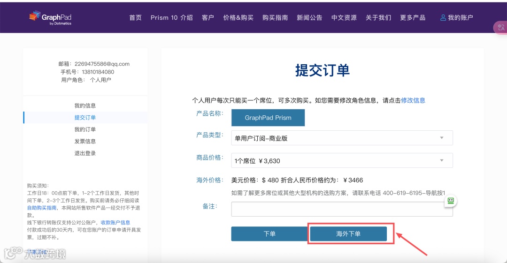
Task: Click the phone number 400-619-6195 text
Action: (402, 193)
